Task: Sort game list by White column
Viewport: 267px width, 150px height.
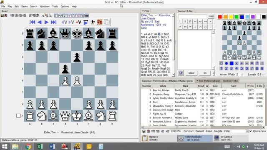Action: [x=163, y=86]
